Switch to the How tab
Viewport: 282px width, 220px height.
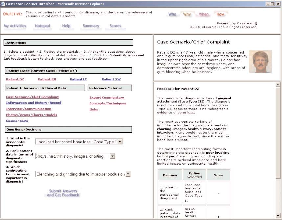click(220, 14)
